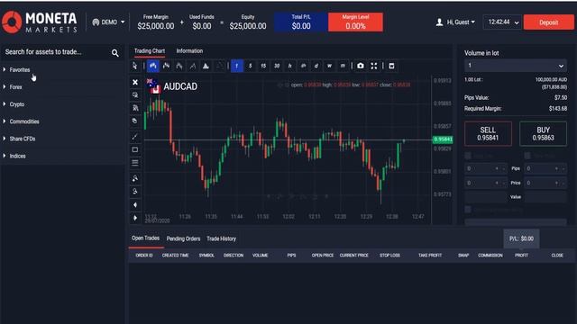The width and height of the screenshot is (577, 324).
Task: Enable the take profit checkbox under BUY
Action: (527, 156)
